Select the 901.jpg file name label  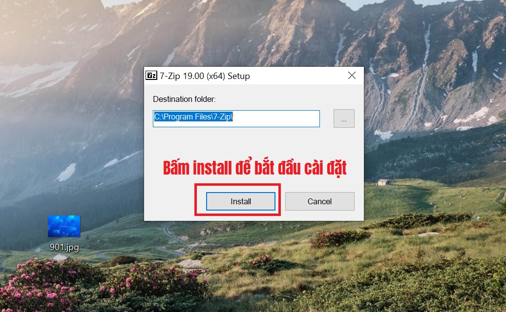(x=64, y=247)
